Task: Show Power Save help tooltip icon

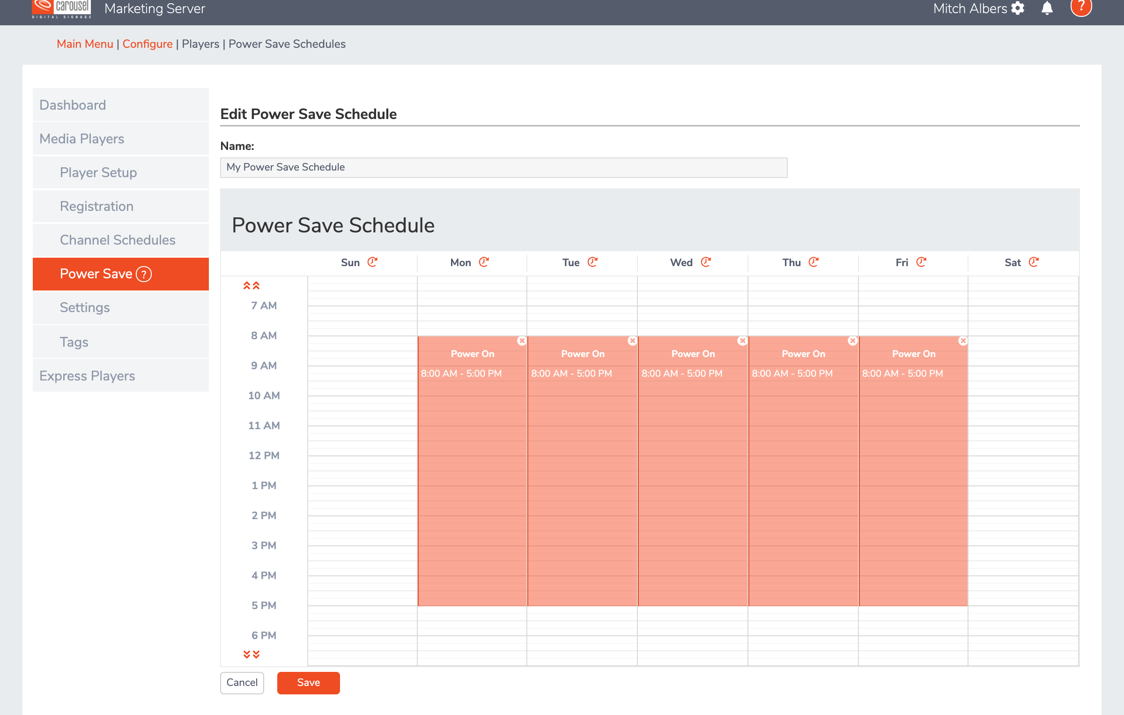Action: 144,274
